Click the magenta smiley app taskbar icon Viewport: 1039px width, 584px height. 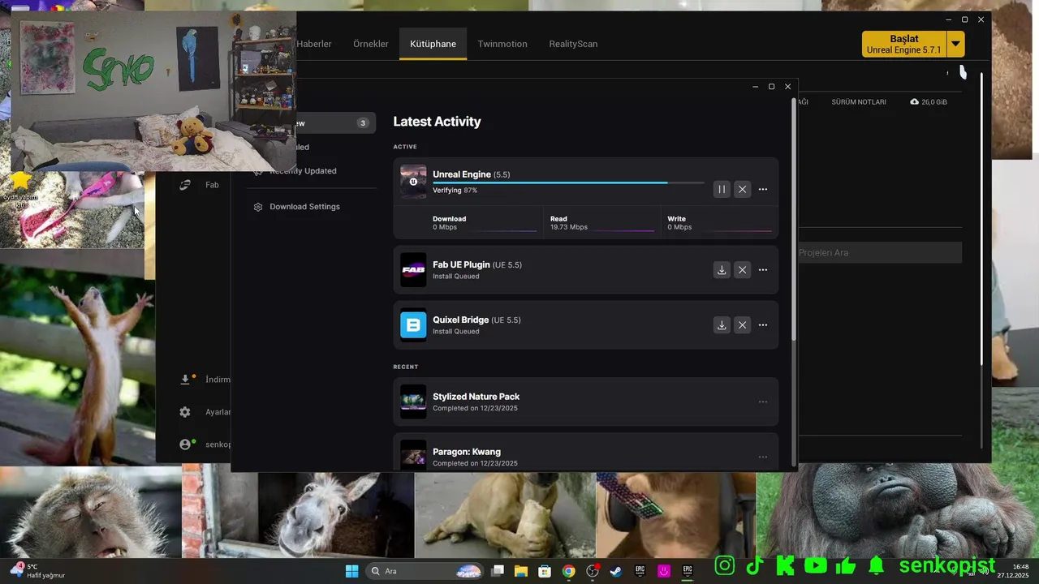[x=664, y=571]
